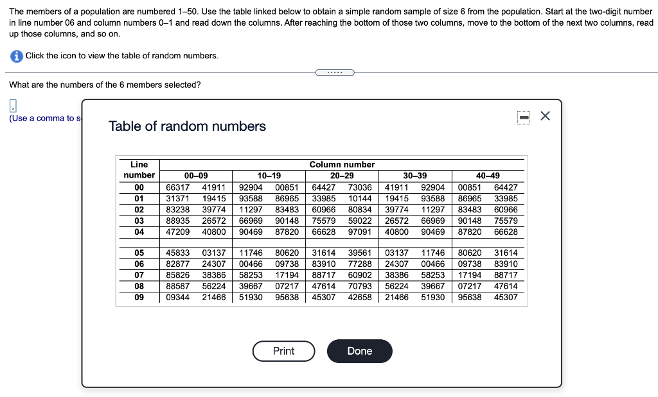Select the 20-29 column heading
The width and height of the screenshot is (658, 397).
pos(342,176)
